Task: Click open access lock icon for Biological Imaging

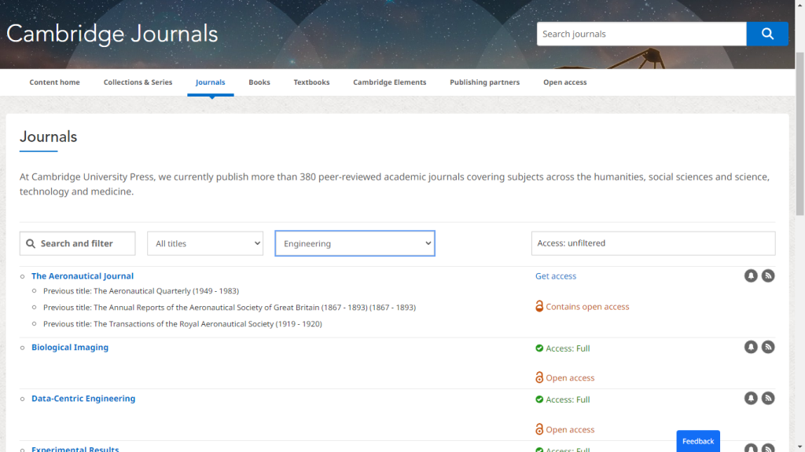Action: pyautogui.click(x=539, y=377)
